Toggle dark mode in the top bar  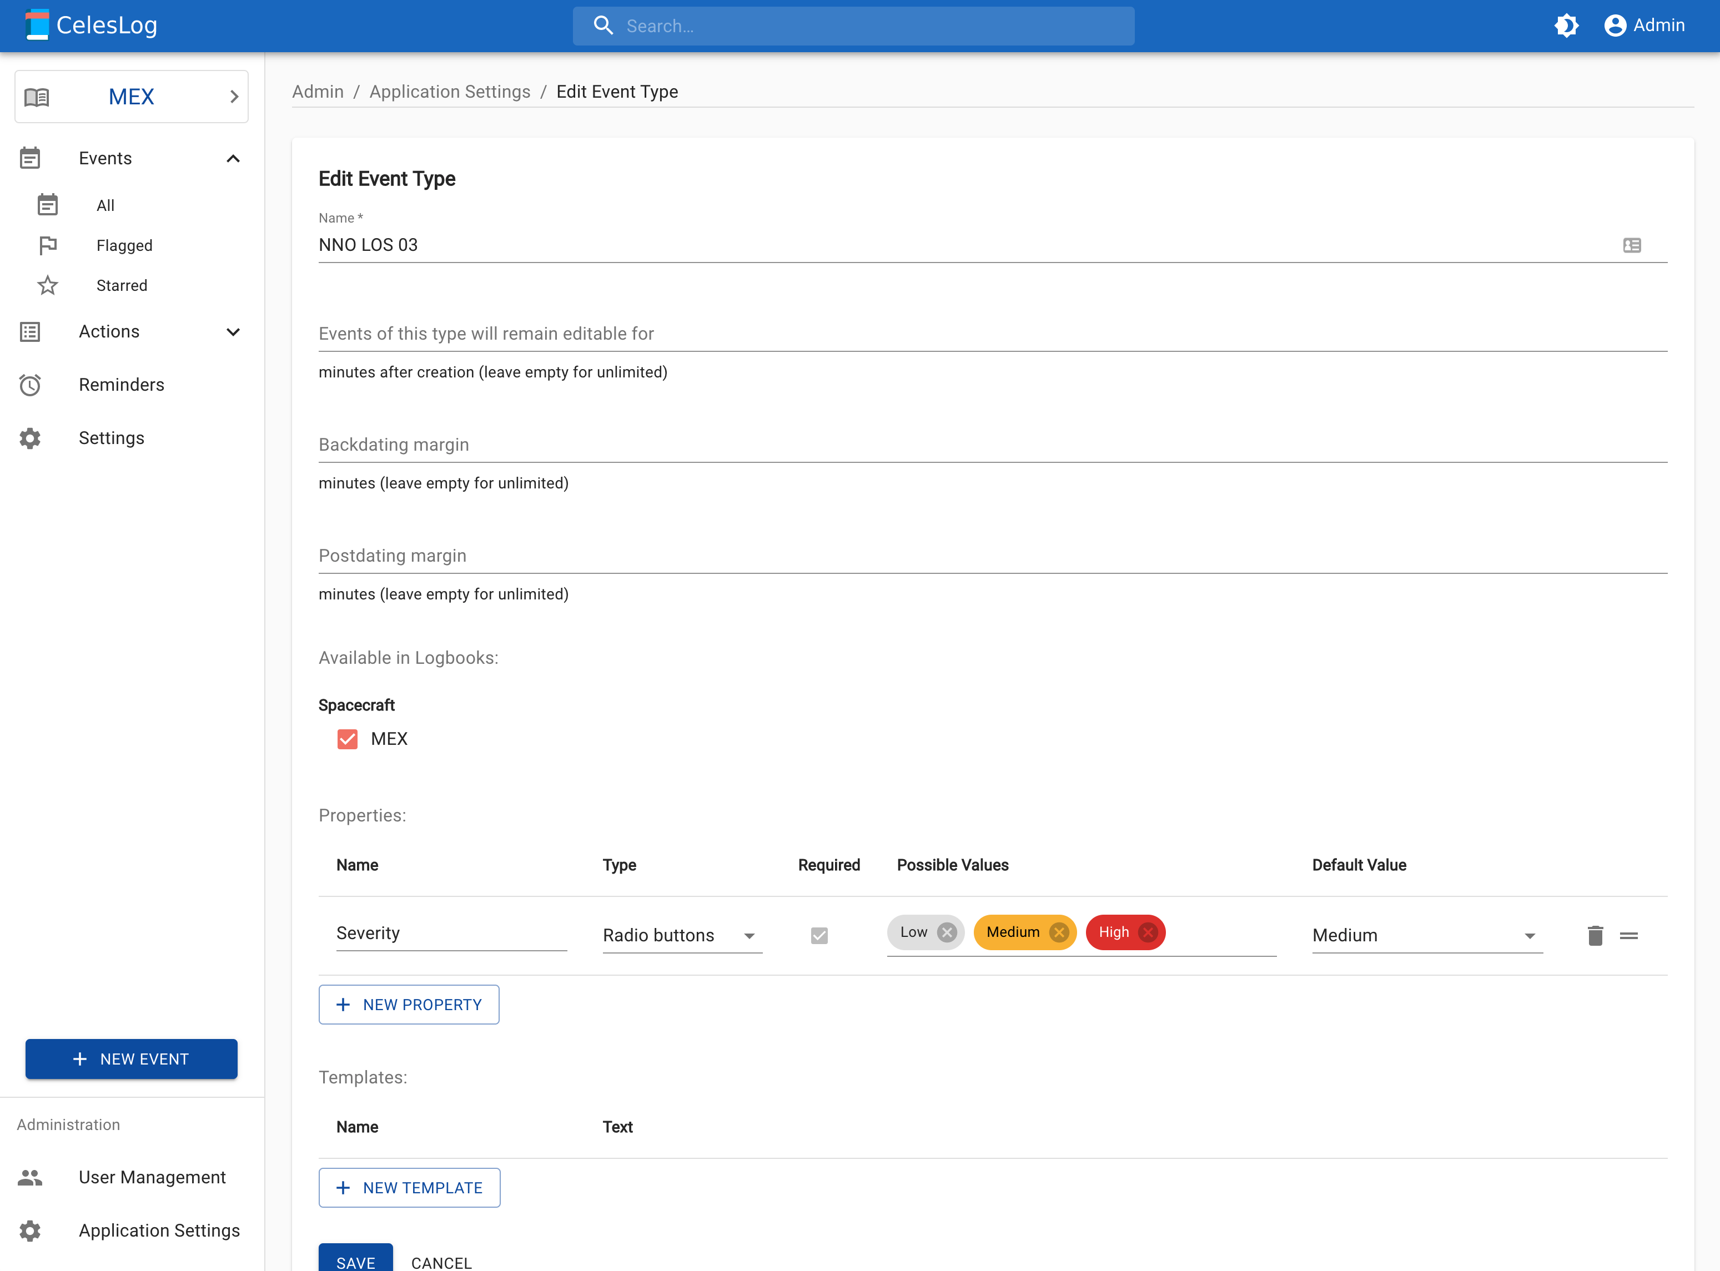click(1568, 26)
